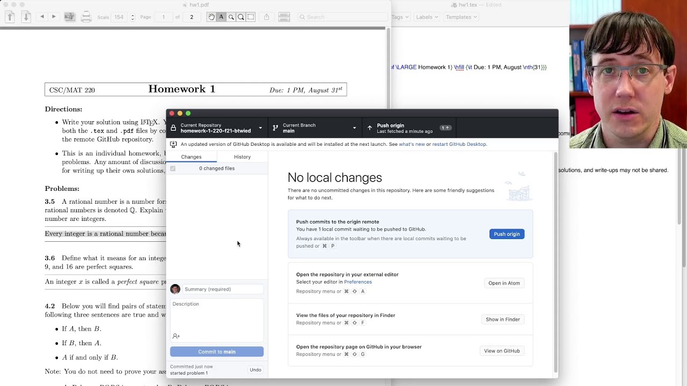Click the branch icon beside Current Branch
This screenshot has height=386, width=687.
[275, 128]
